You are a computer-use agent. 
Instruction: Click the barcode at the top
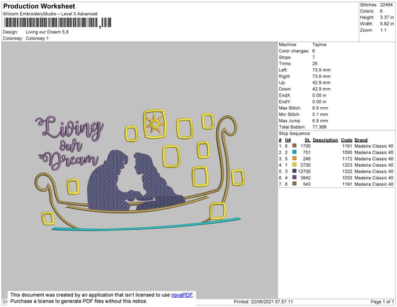(58, 22)
